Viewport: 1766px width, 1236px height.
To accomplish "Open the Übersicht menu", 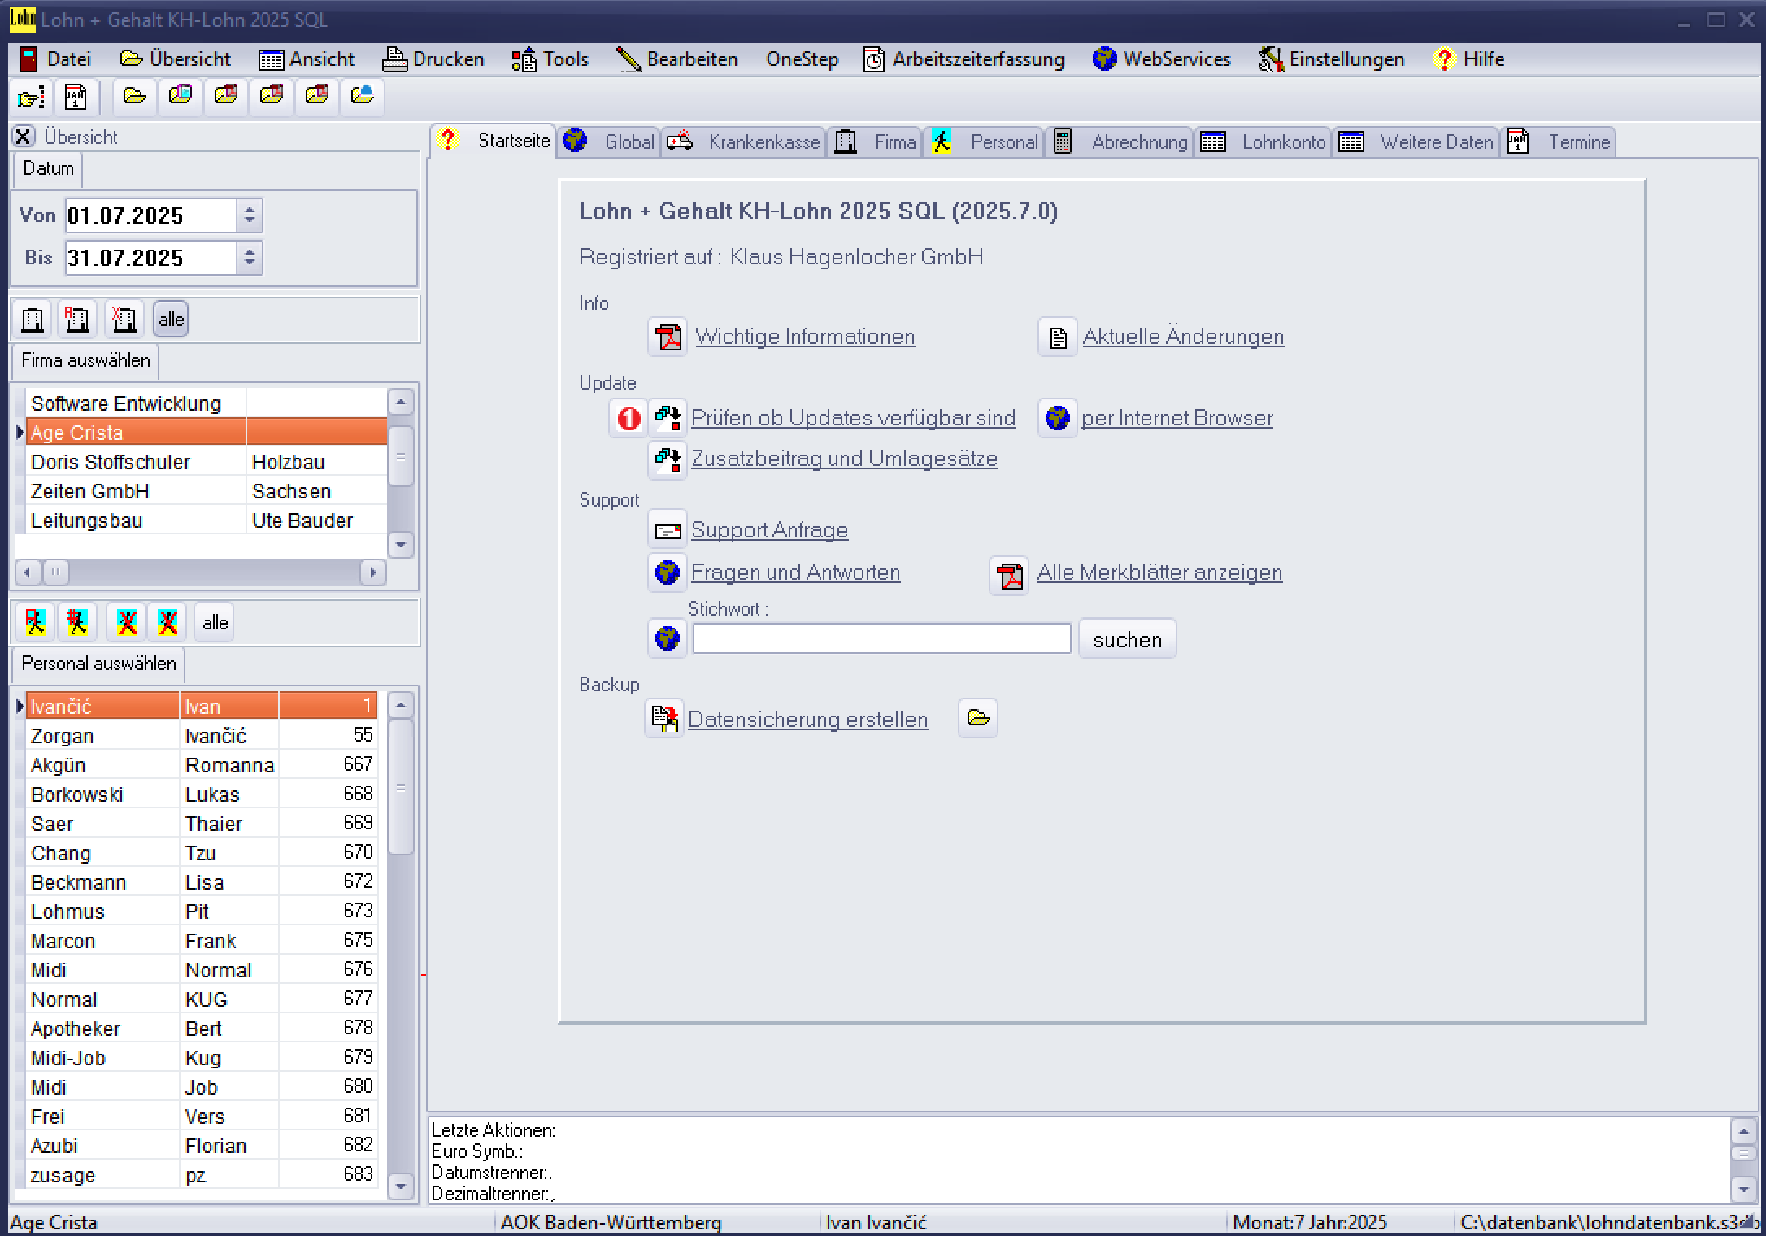I will click(175, 59).
